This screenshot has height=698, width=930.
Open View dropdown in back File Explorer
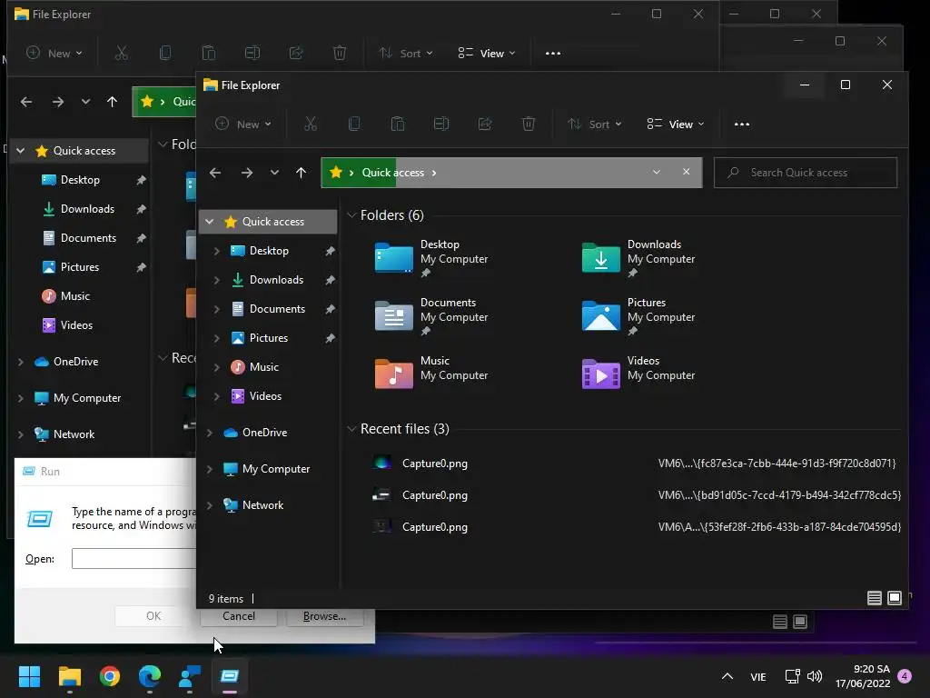point(487,54)
